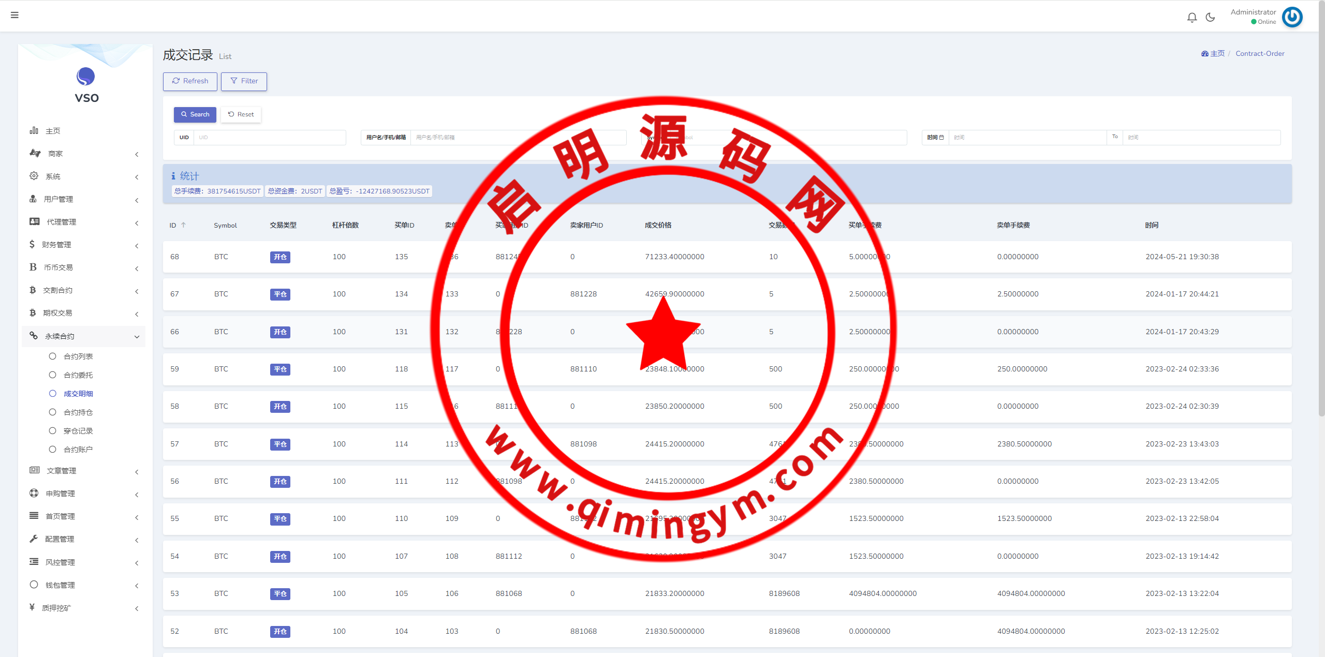Toggle dark mode moon icon

tap(1210, 18)
